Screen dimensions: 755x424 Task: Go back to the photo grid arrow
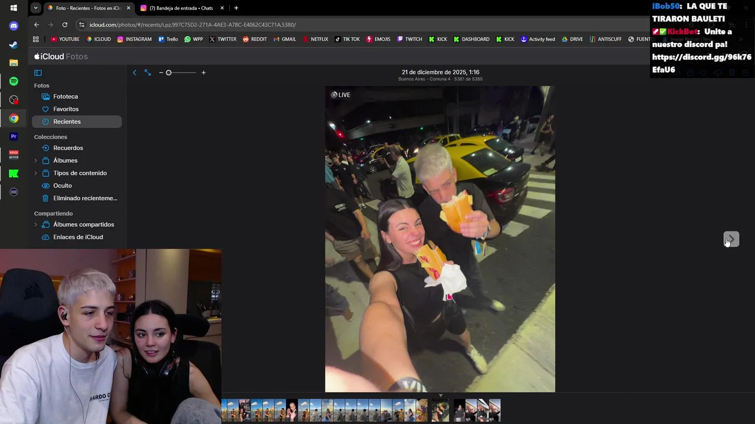(x=134, y=72)
